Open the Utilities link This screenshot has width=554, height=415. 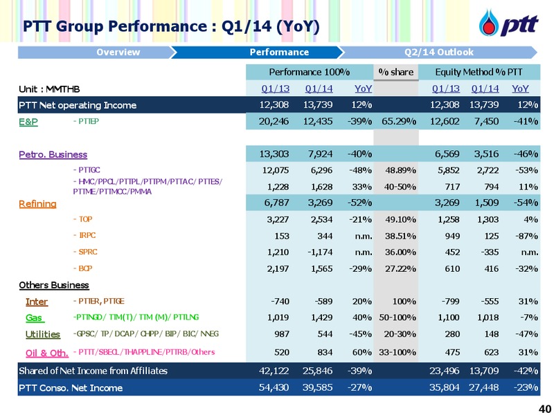(x=43, y=334)
